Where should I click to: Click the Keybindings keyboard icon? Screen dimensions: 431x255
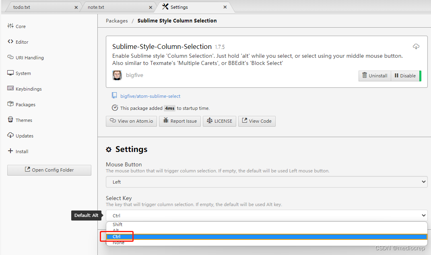click(x=10, y=88)
